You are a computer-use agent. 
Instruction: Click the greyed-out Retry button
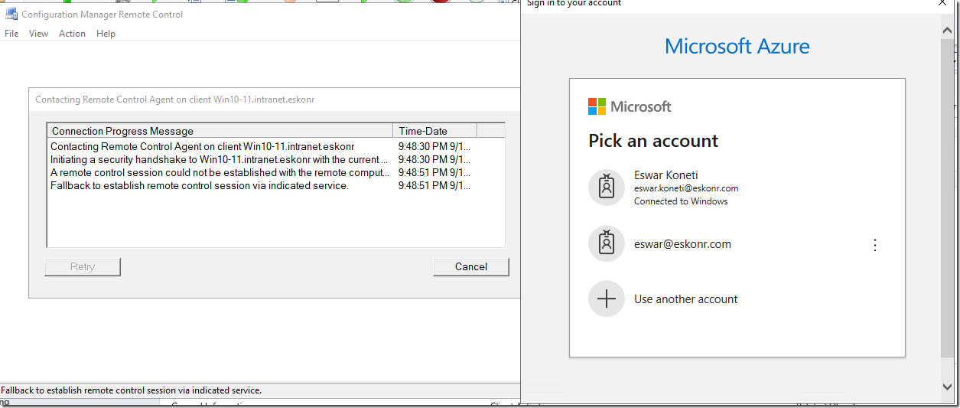[83, 266]
